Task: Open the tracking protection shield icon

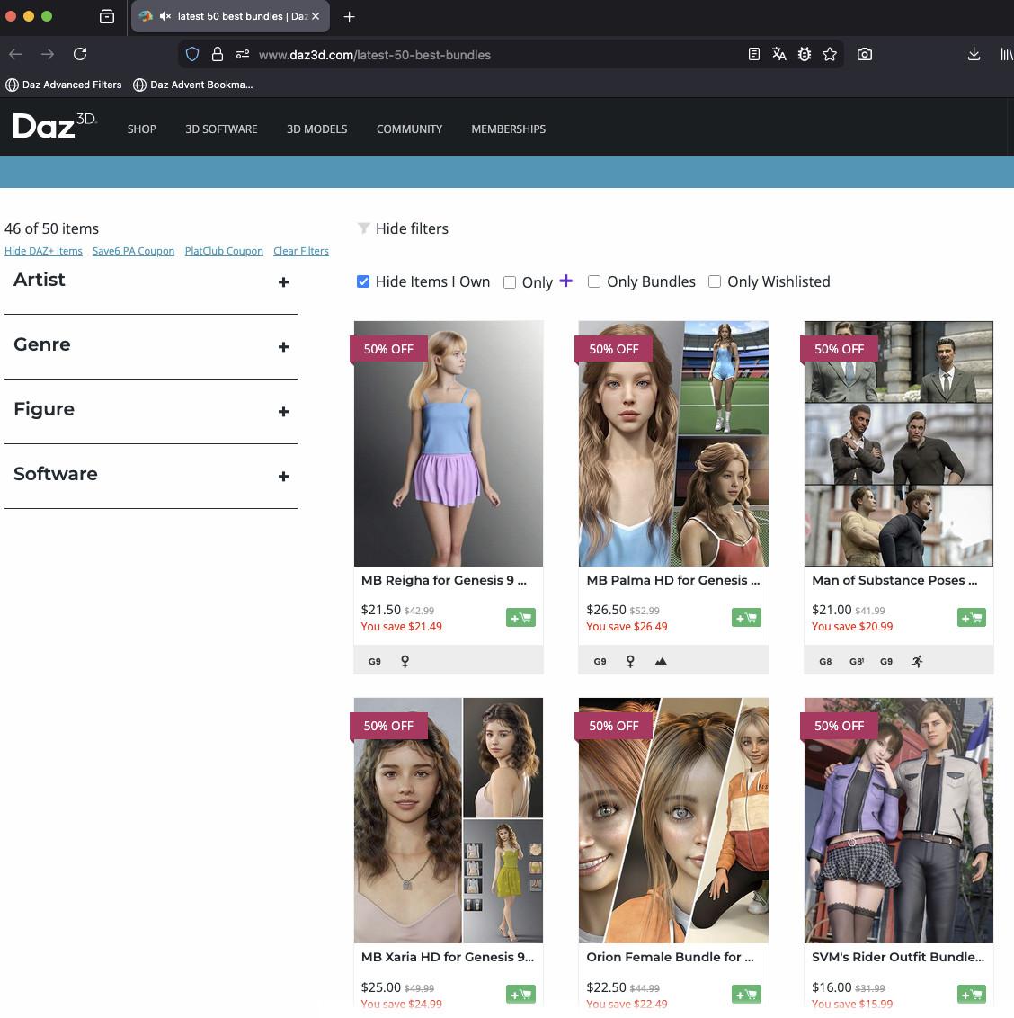Action: [x=192, y=55]
